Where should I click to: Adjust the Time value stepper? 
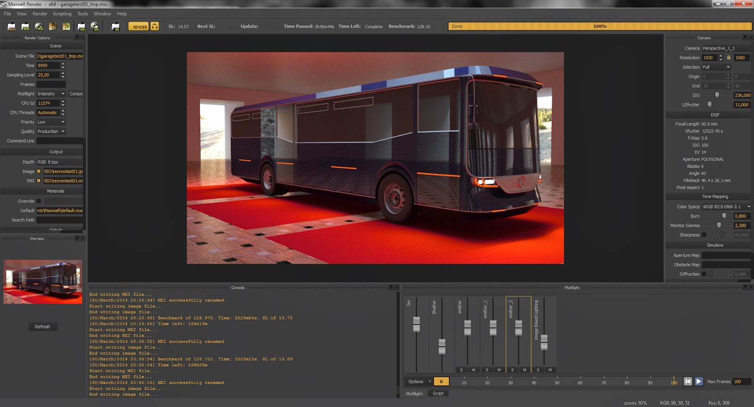coord(63,65)
